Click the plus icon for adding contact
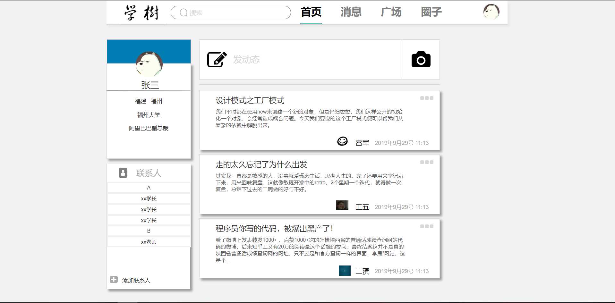 [x=114, y=280]
